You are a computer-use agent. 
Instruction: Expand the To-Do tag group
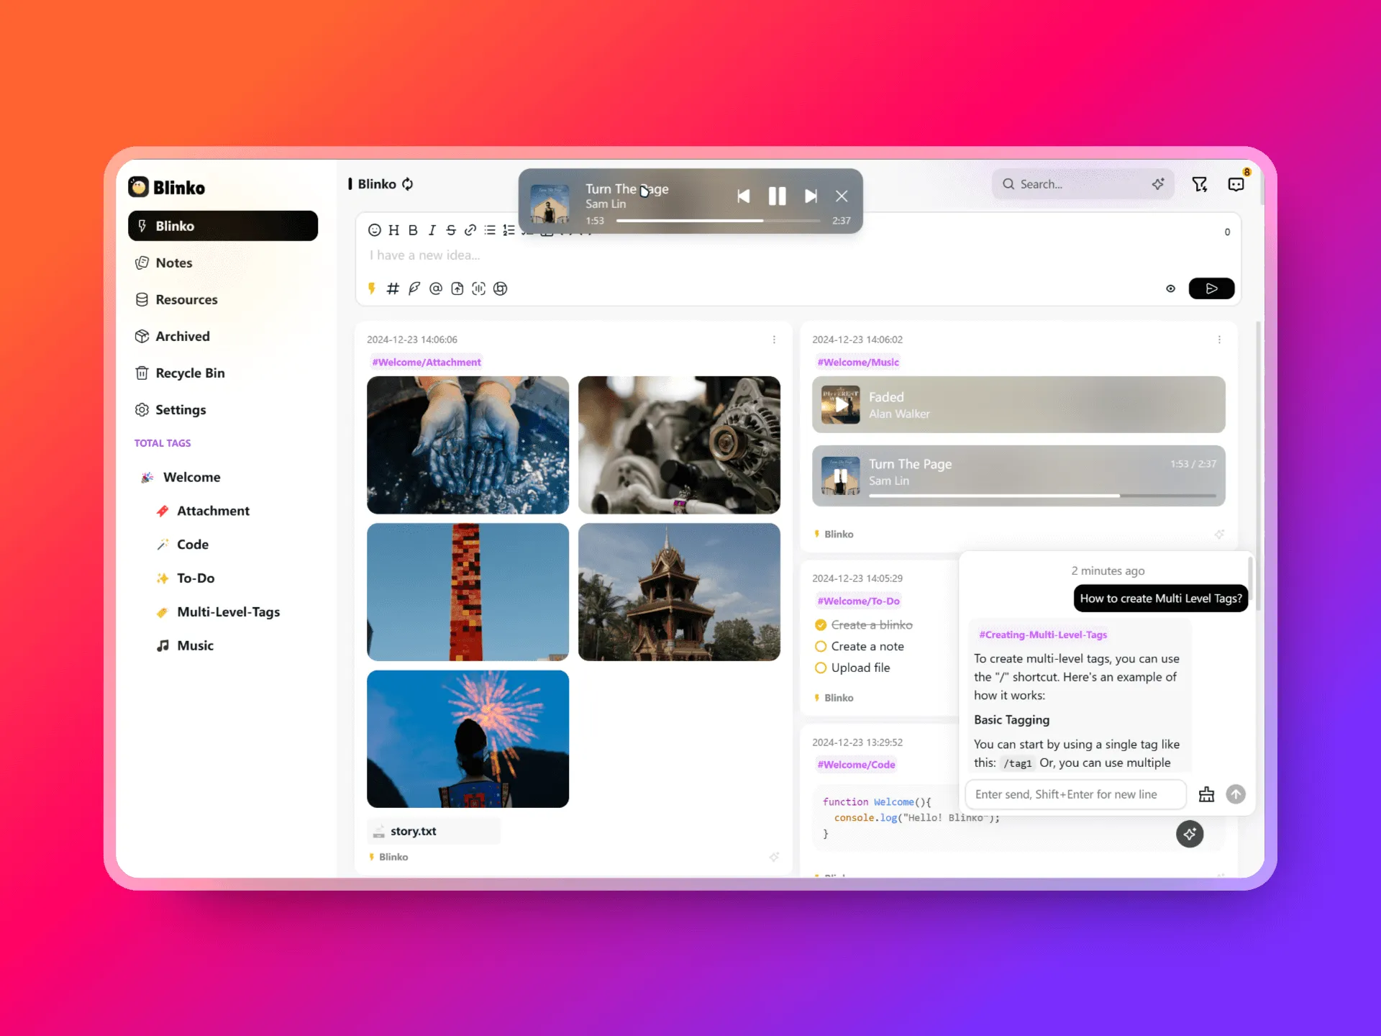196,577
